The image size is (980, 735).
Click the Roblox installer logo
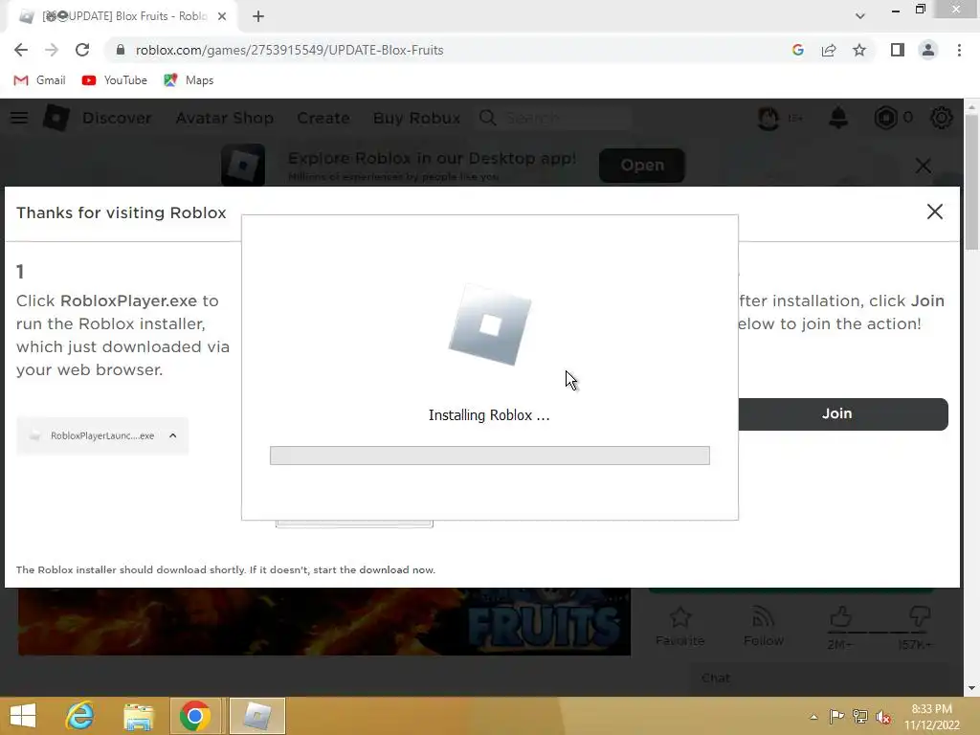click(490, 324)
